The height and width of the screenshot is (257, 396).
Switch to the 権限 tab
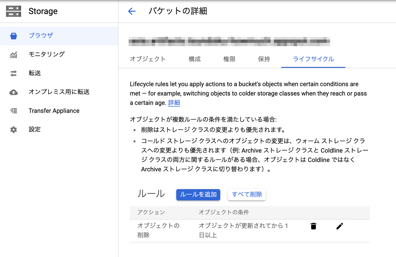click(x=229, y=59)
